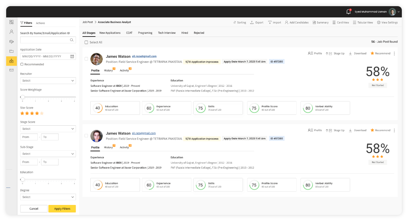The width and height of the screenshot is (408, 221).
Task: Open the mail icon in left sidebar
Action: [12, 70]
